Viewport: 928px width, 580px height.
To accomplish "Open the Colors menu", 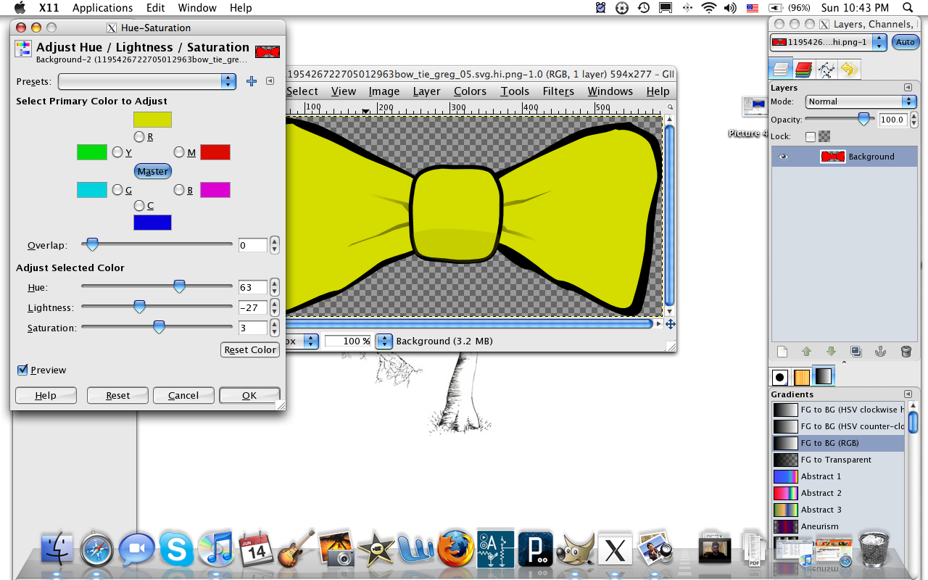I will (470, 91).
